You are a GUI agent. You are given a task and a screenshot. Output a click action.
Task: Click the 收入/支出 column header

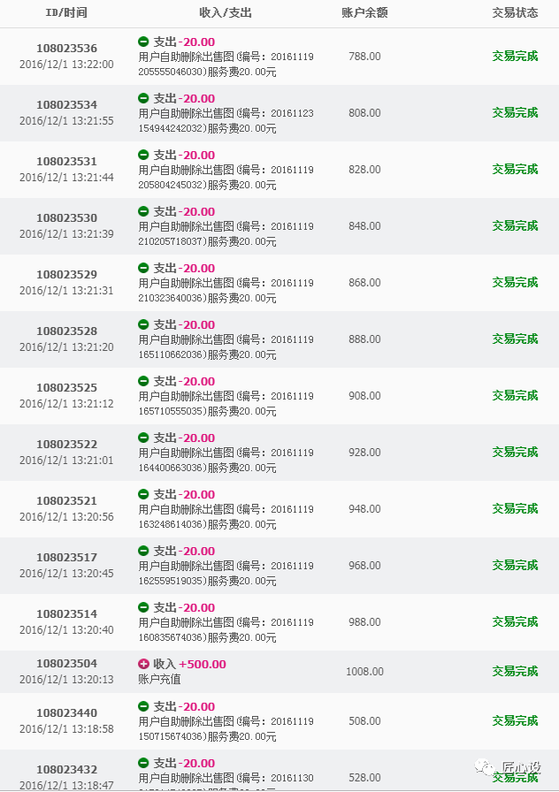(x=226, y=13)
